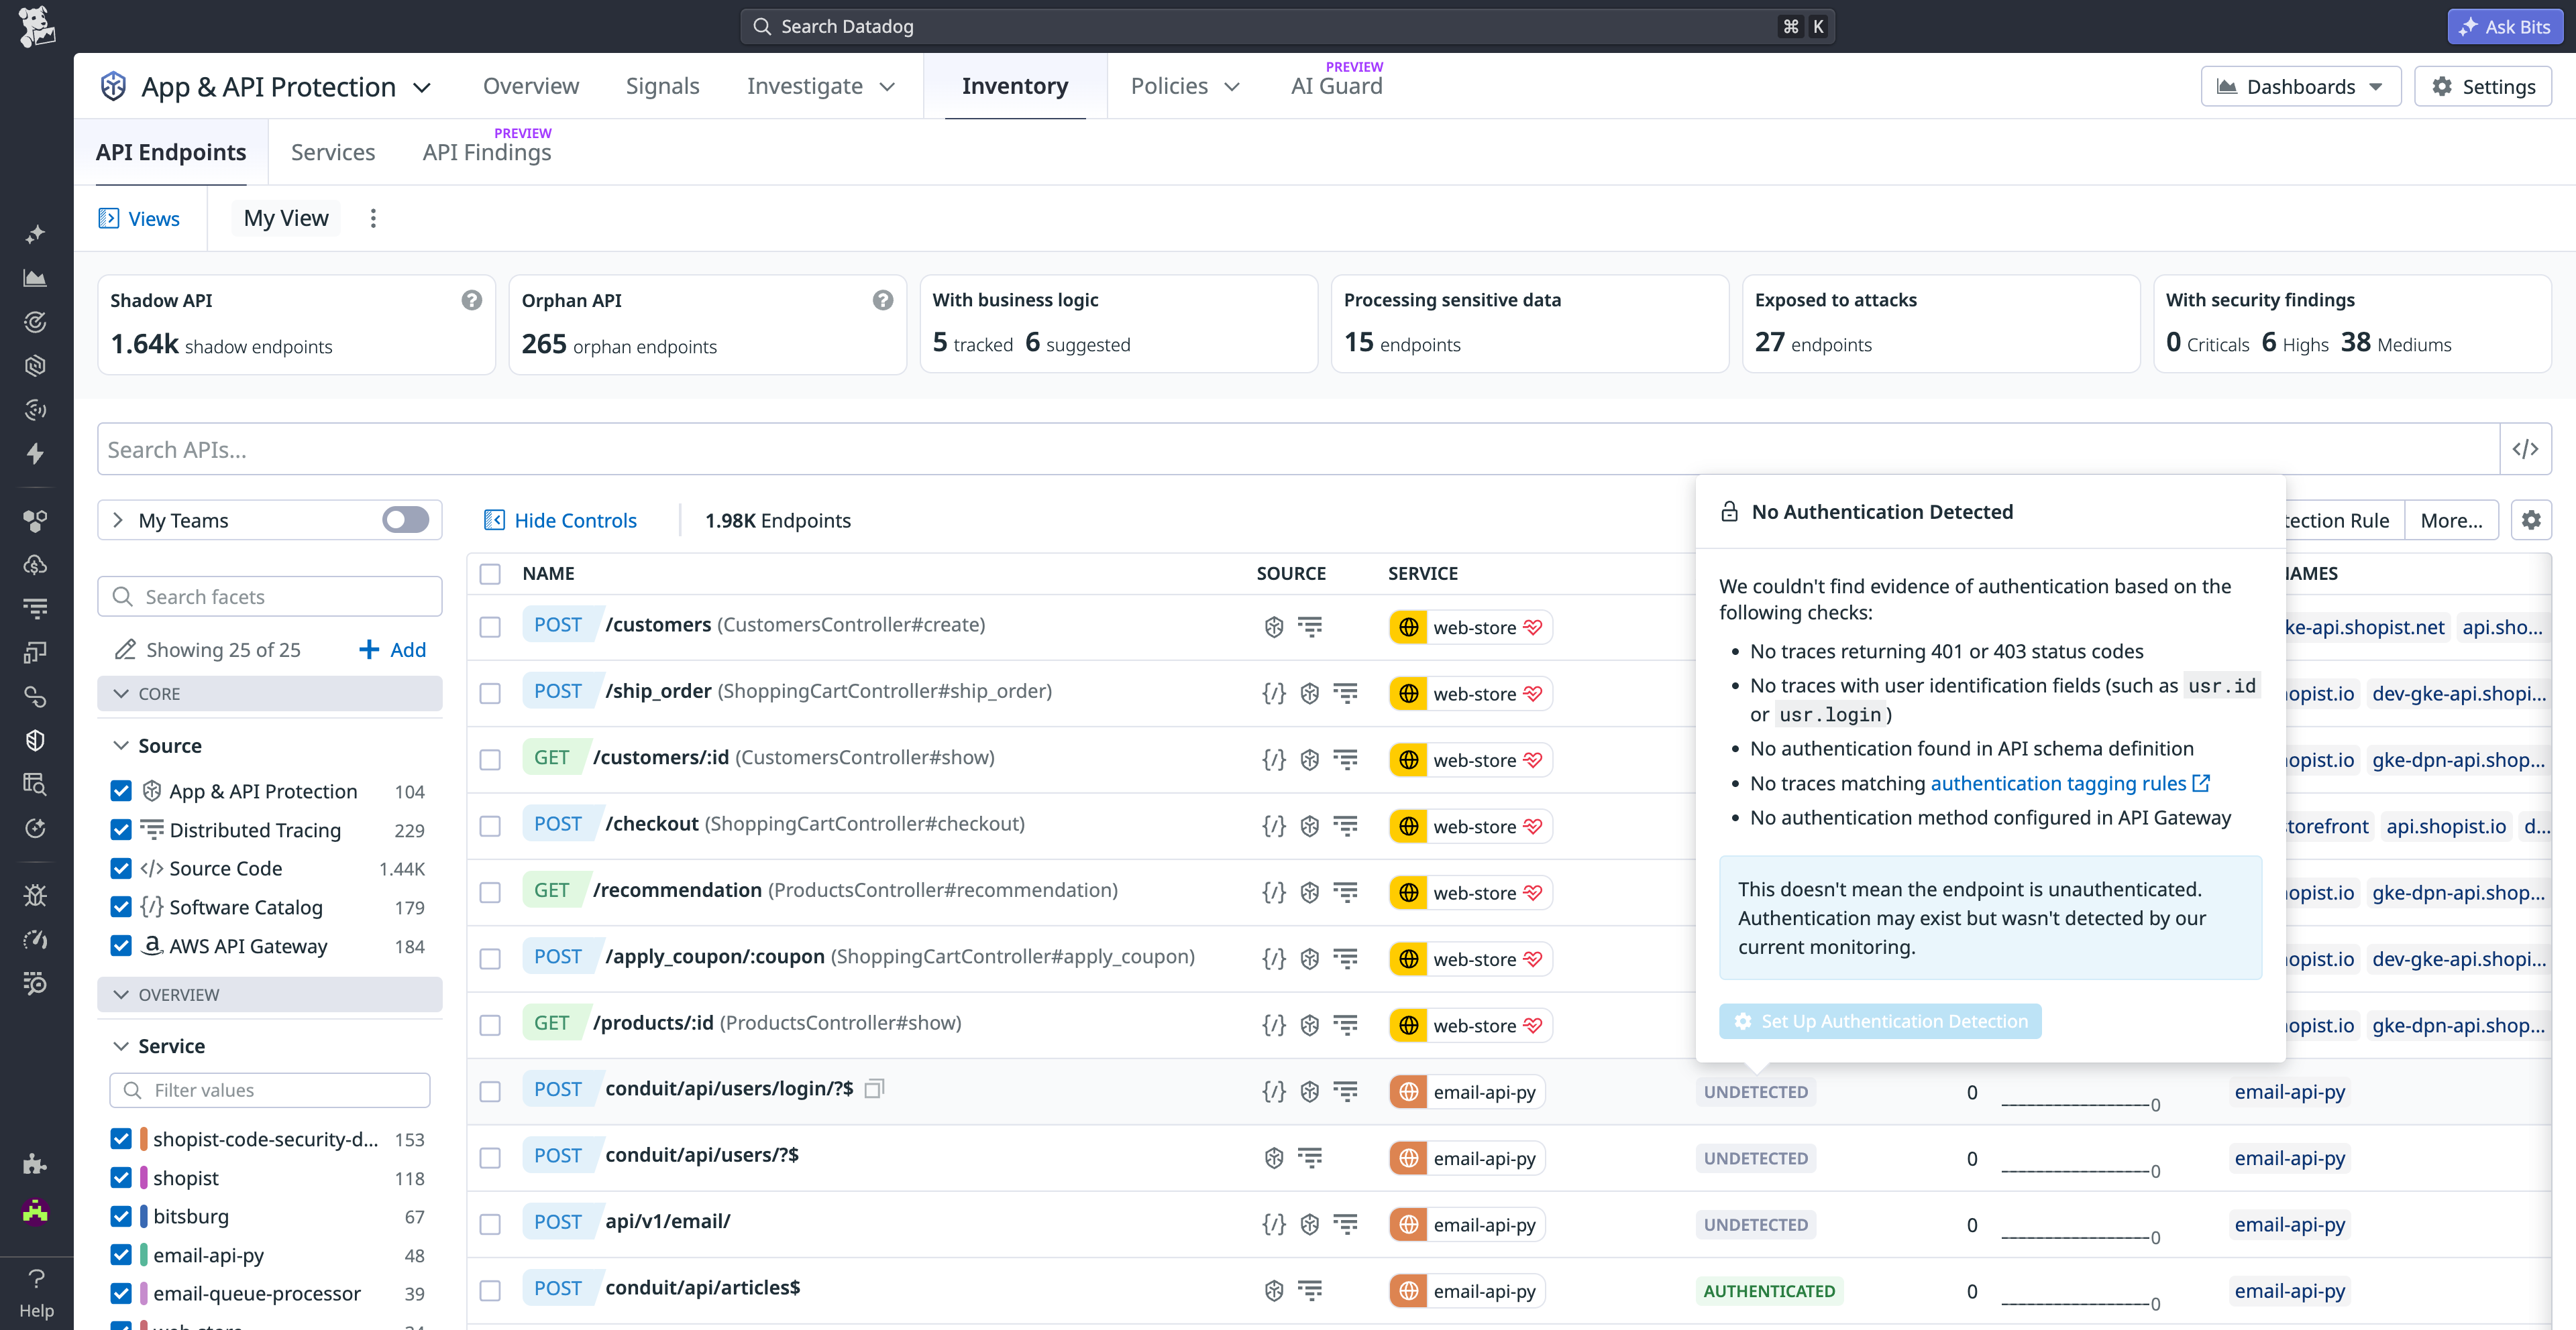The height and width of the screenshot is (1330, 2576).
Task: Collapse the OVERVIEW facet group
Action: [269, 994]
